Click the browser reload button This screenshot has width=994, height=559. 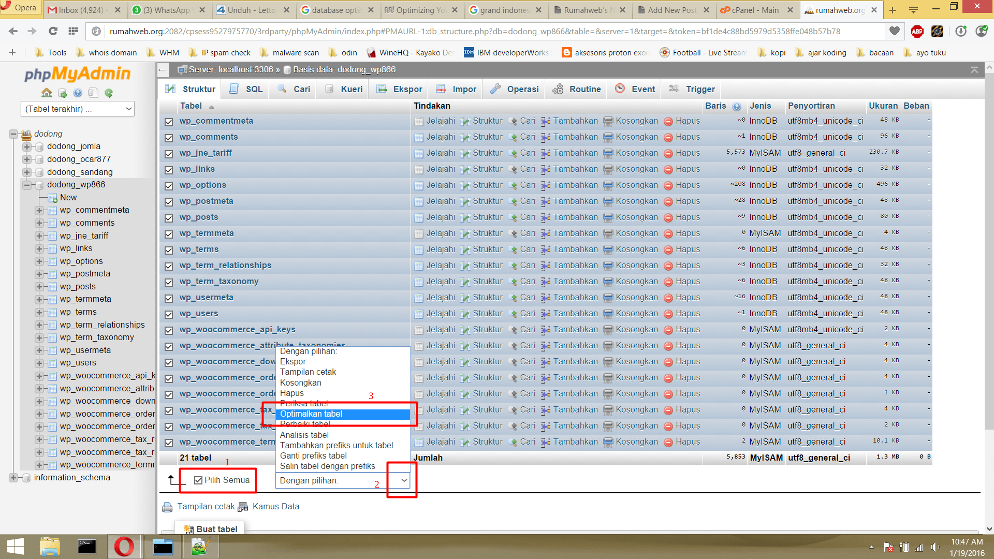[53, 32]
